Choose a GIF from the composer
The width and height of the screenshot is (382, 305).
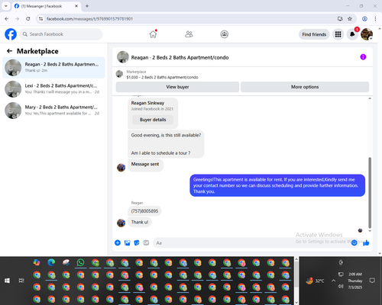click(x=146, y=242)
